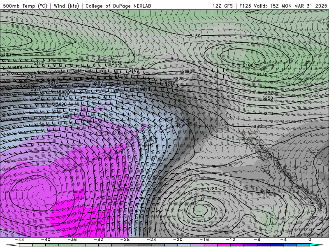The height and width of the screenshot is (247, 329).
Task: Select the -32 temperature scale label
Action: click(x=99, y=240)
